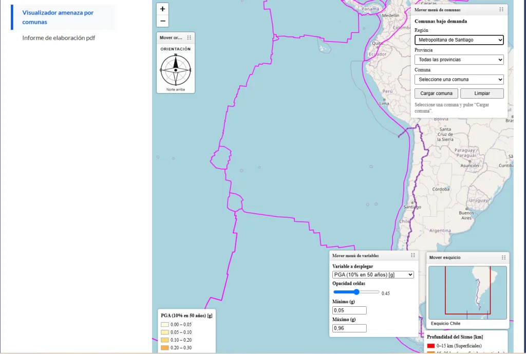Open the Provincia dropdown
The width and height of the screenshot is (526, 354).
459,60
